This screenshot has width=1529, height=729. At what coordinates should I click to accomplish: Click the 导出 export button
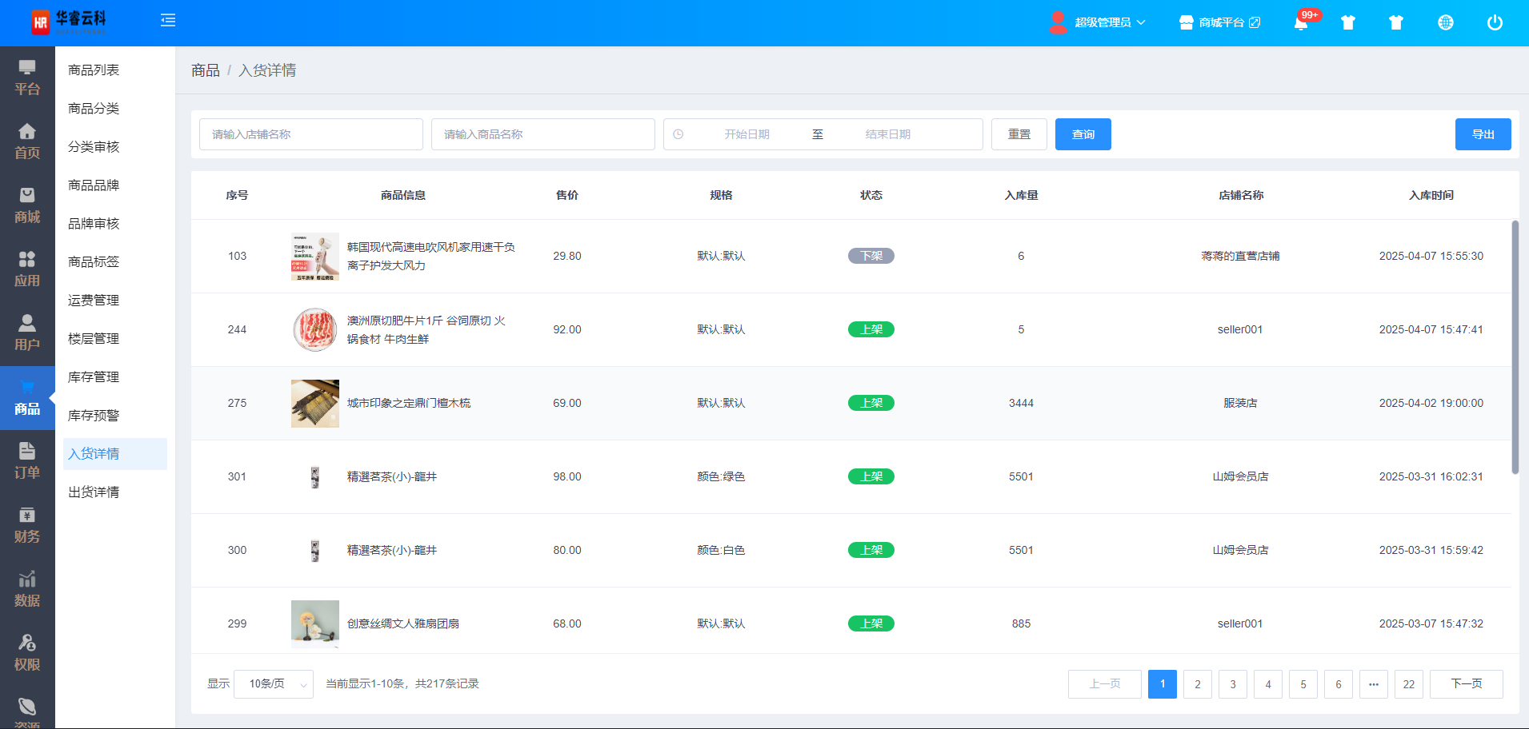1483,134
